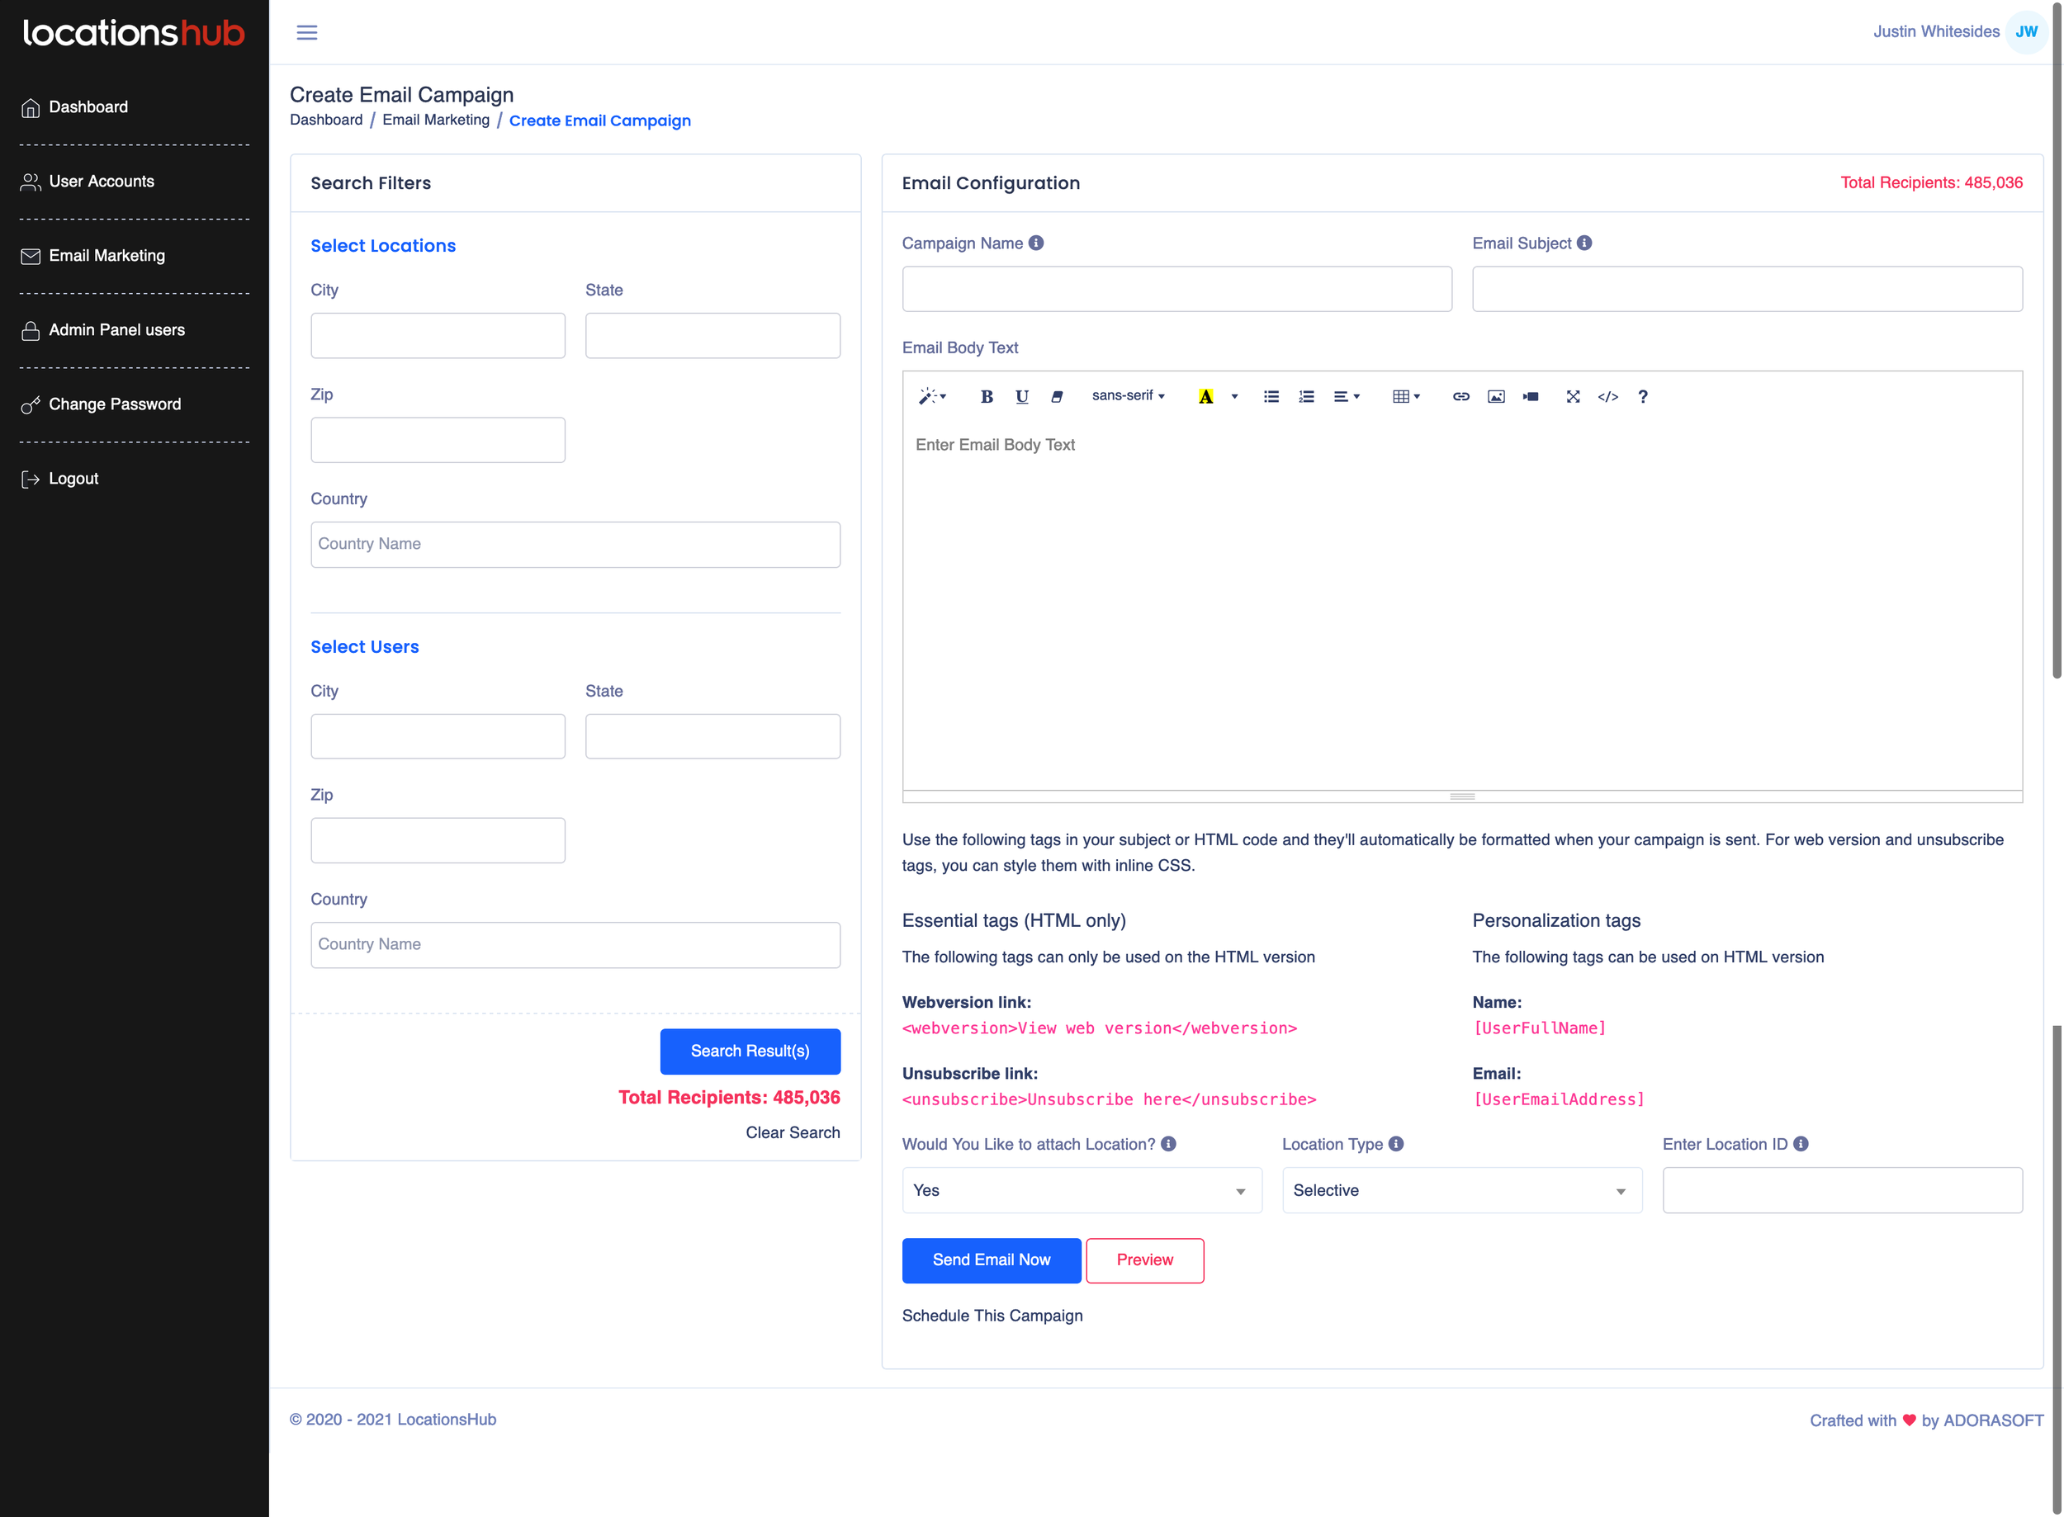Open the table insert dropdown
The width and height of the screenshot is (2064, 1517).
point(1406,397)
